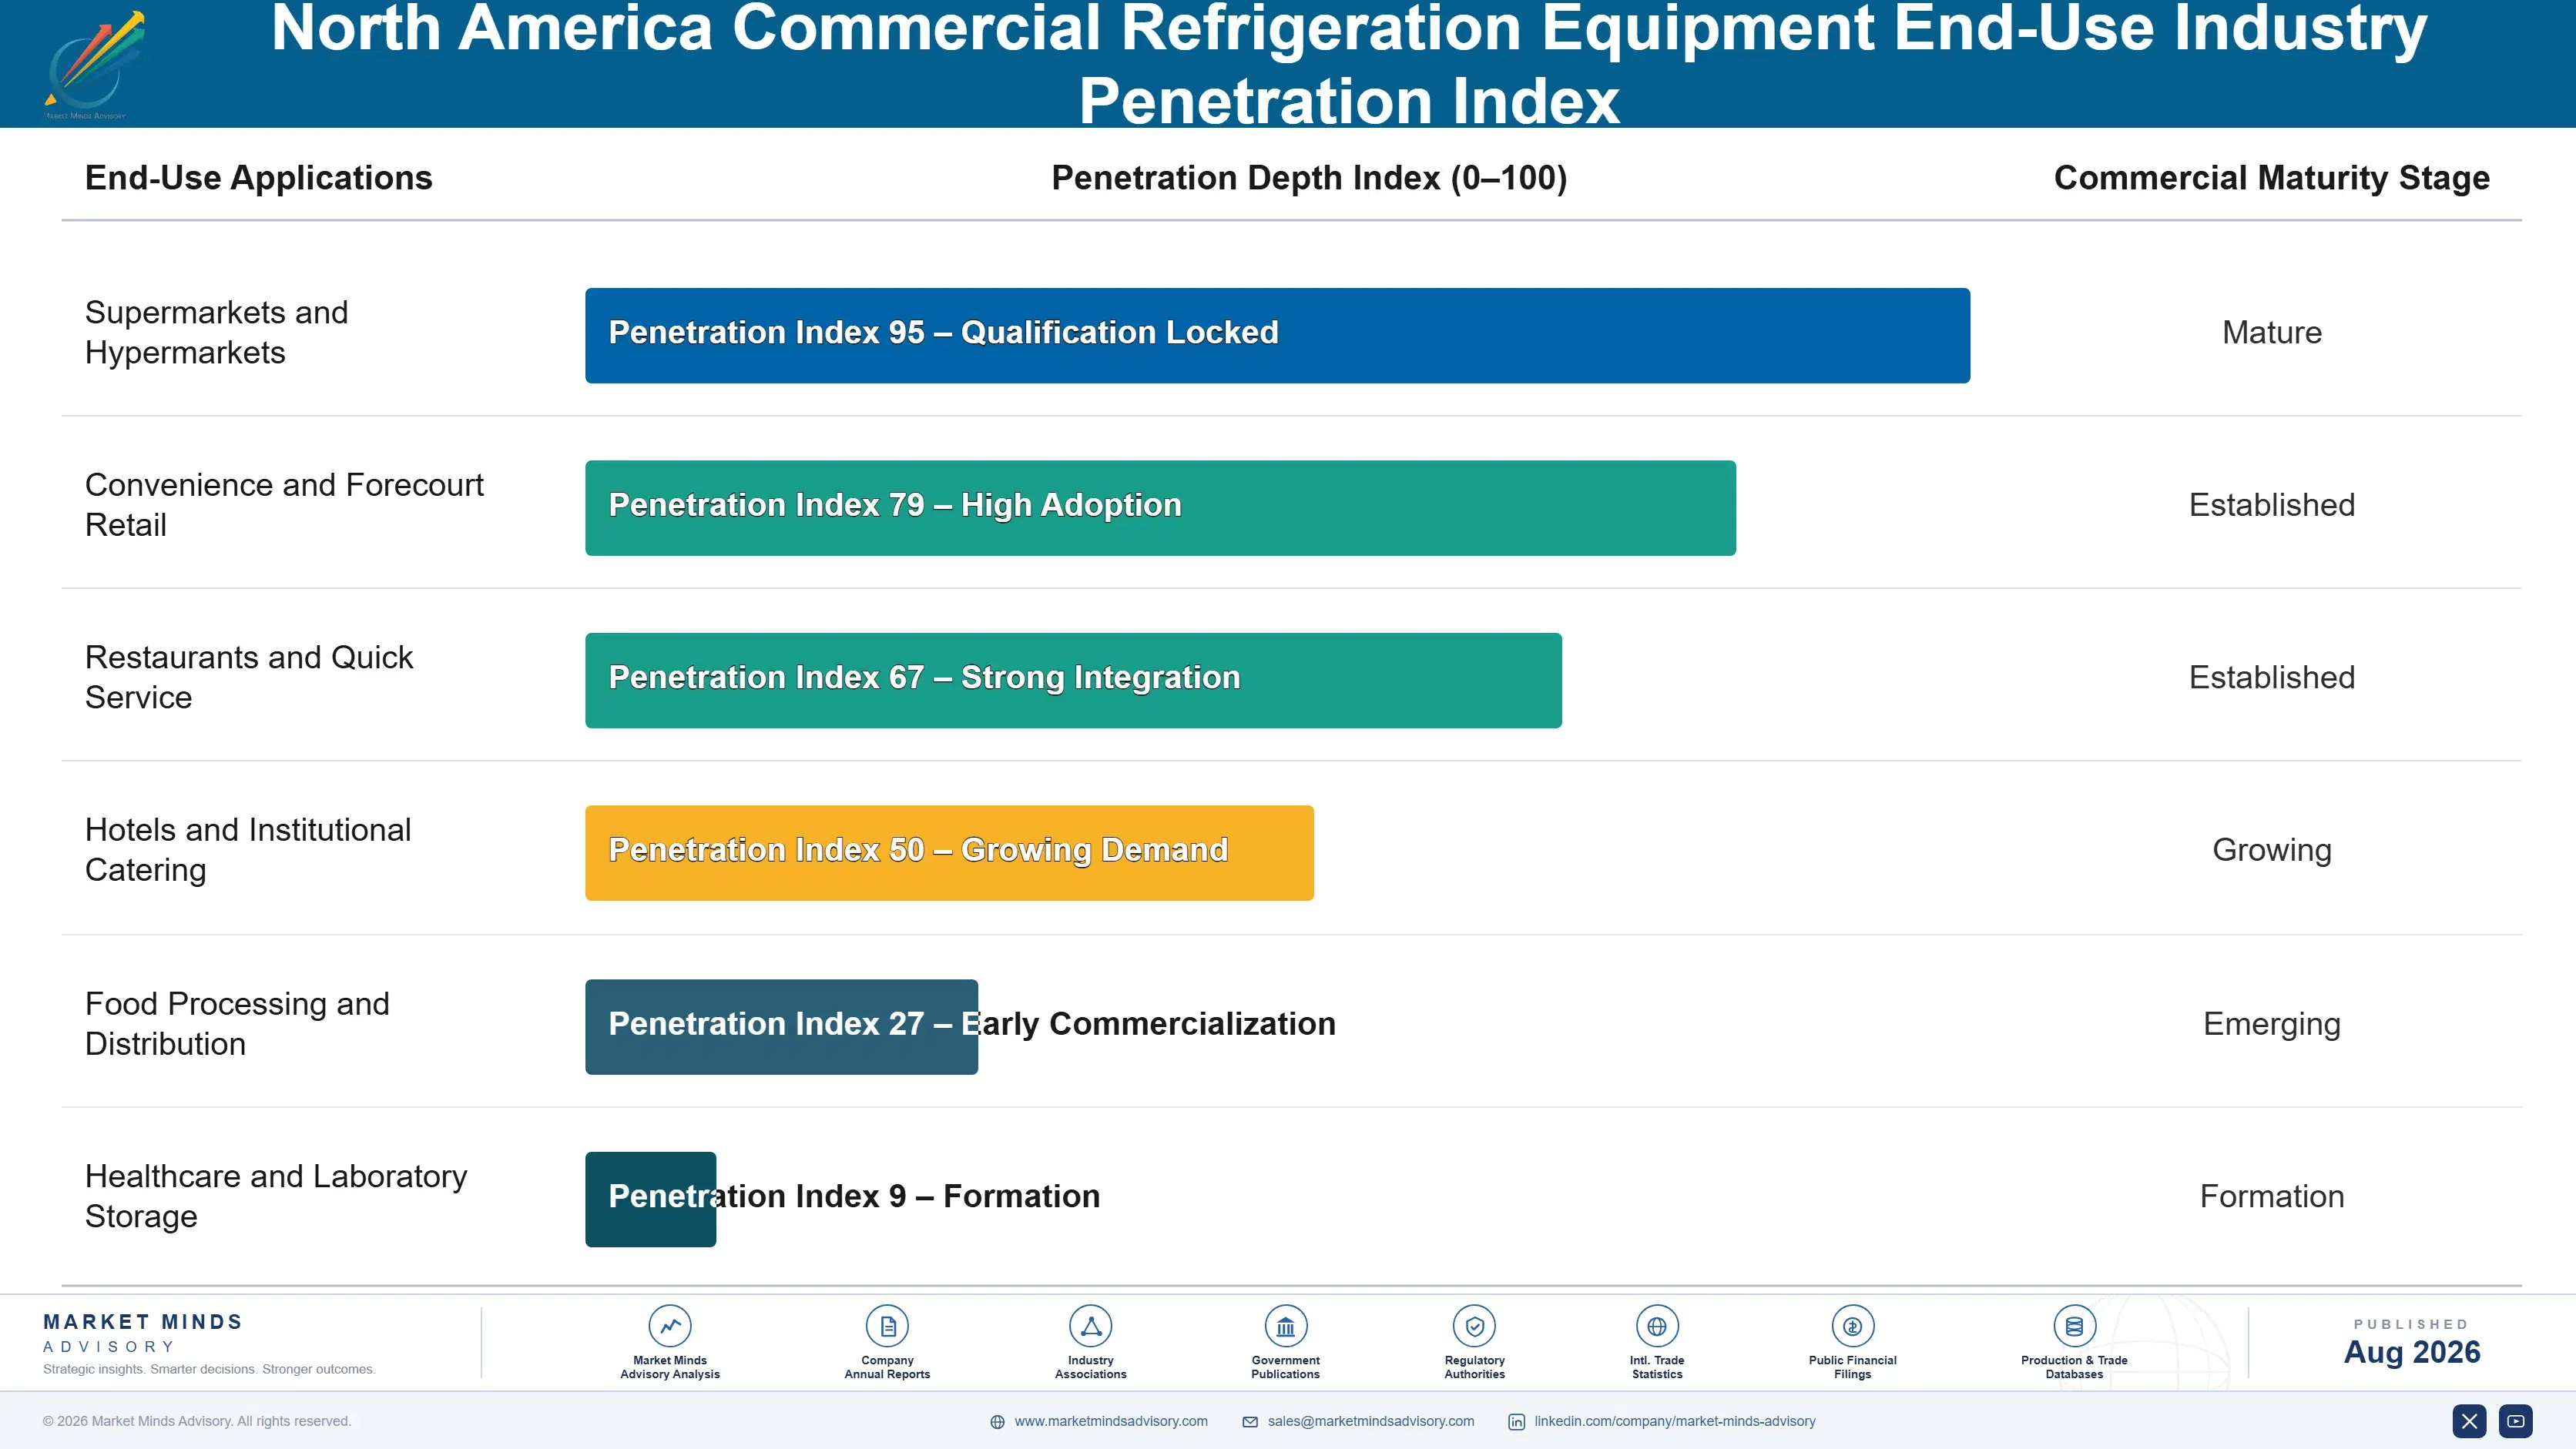
Task: Click the Growing maturity stage value
Action: pyautogui.click(x=2271, y=851)
